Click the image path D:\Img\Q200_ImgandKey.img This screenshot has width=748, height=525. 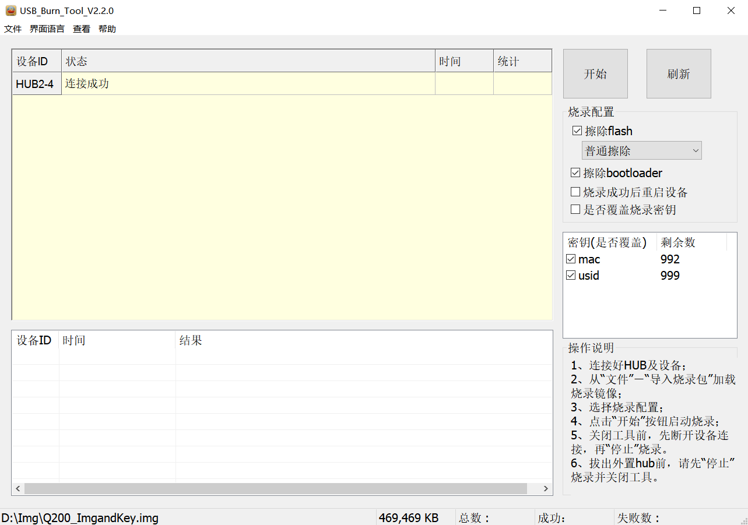79,517
